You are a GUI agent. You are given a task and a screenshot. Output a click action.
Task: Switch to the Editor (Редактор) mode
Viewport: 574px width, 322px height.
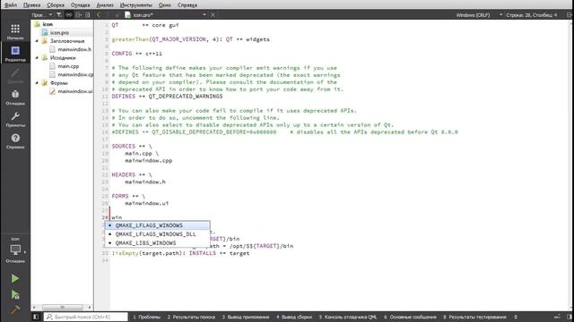coord(15,54)
